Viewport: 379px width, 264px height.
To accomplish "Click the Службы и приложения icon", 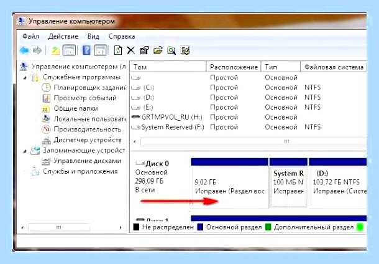I will (35, 171).
